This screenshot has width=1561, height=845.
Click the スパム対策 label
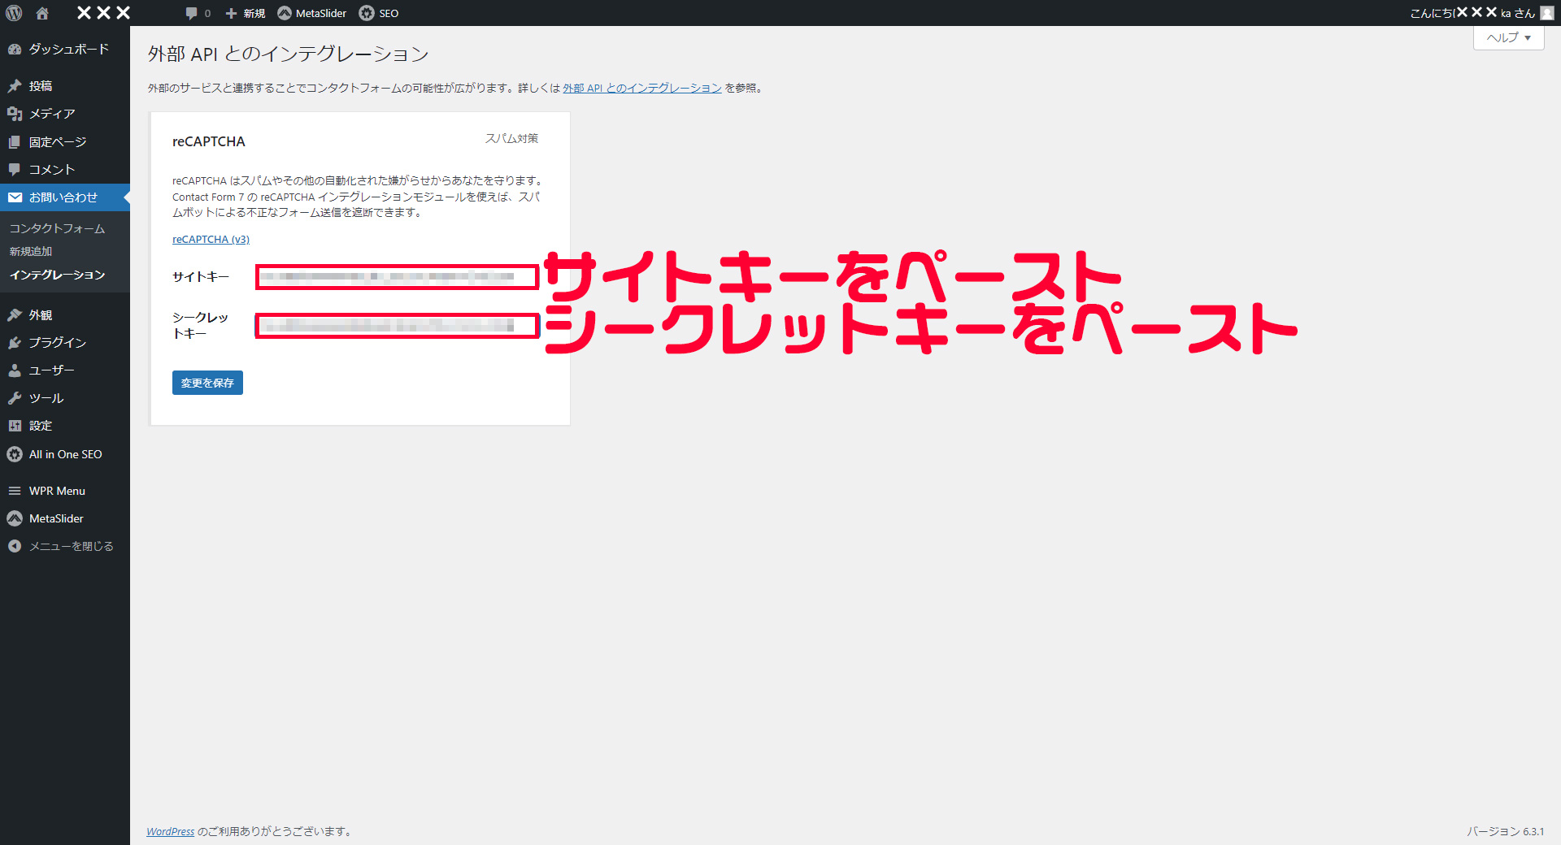pos(512,139)
